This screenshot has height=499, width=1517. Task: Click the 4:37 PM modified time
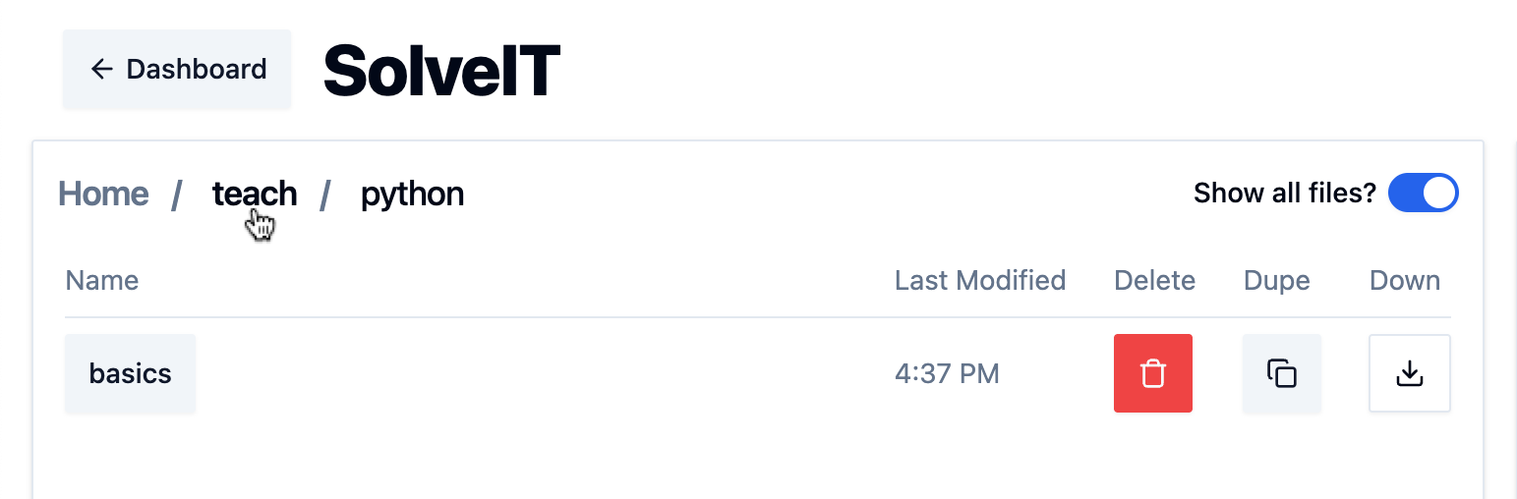(947, 373)
